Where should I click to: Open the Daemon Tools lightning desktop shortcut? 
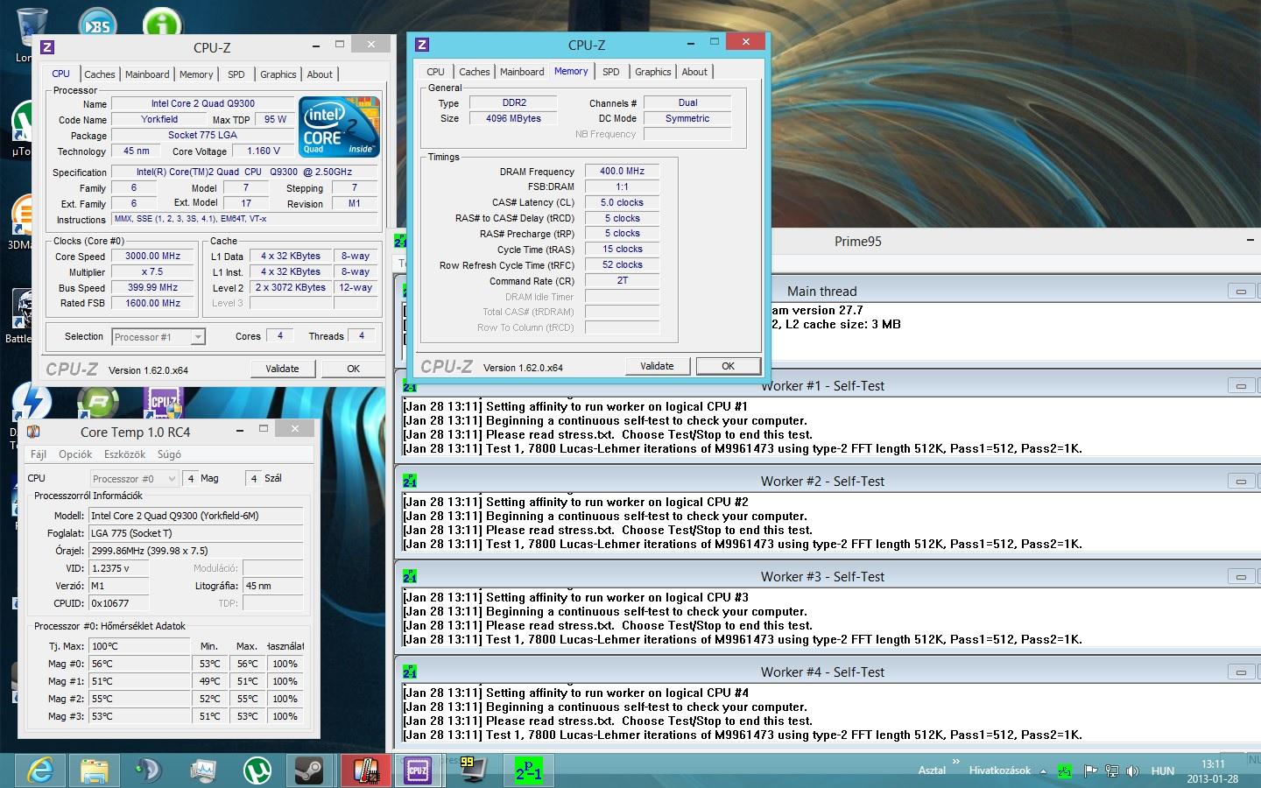31,405
